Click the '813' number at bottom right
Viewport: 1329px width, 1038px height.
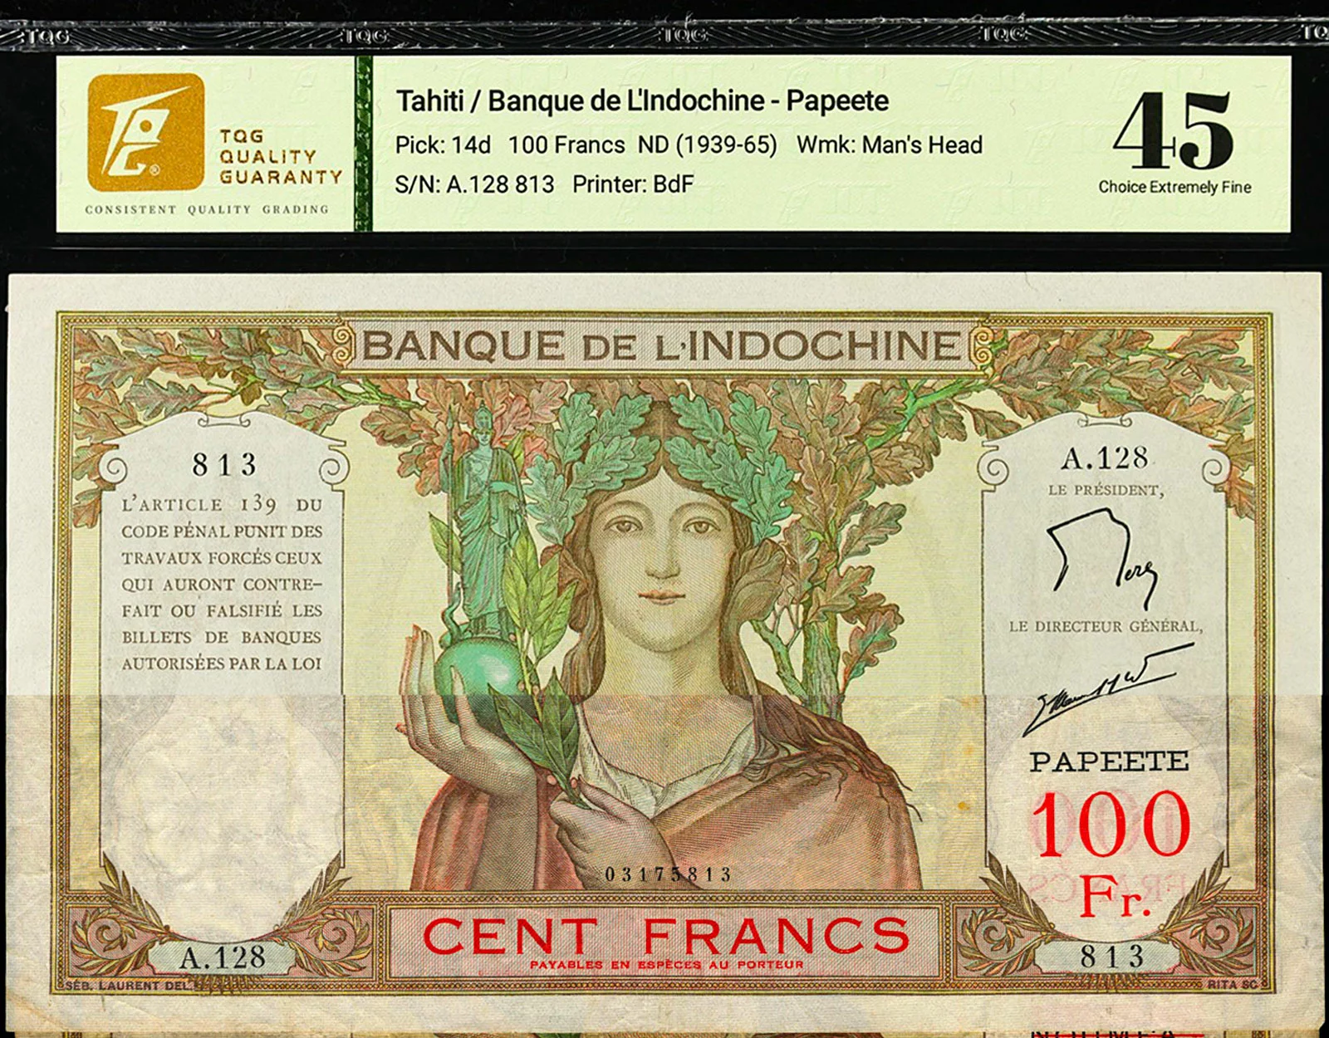pyautogui.click(x=1111, y=957)
